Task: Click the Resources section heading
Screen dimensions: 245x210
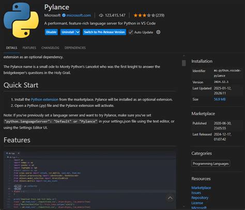Action: [x=201, y=179]
